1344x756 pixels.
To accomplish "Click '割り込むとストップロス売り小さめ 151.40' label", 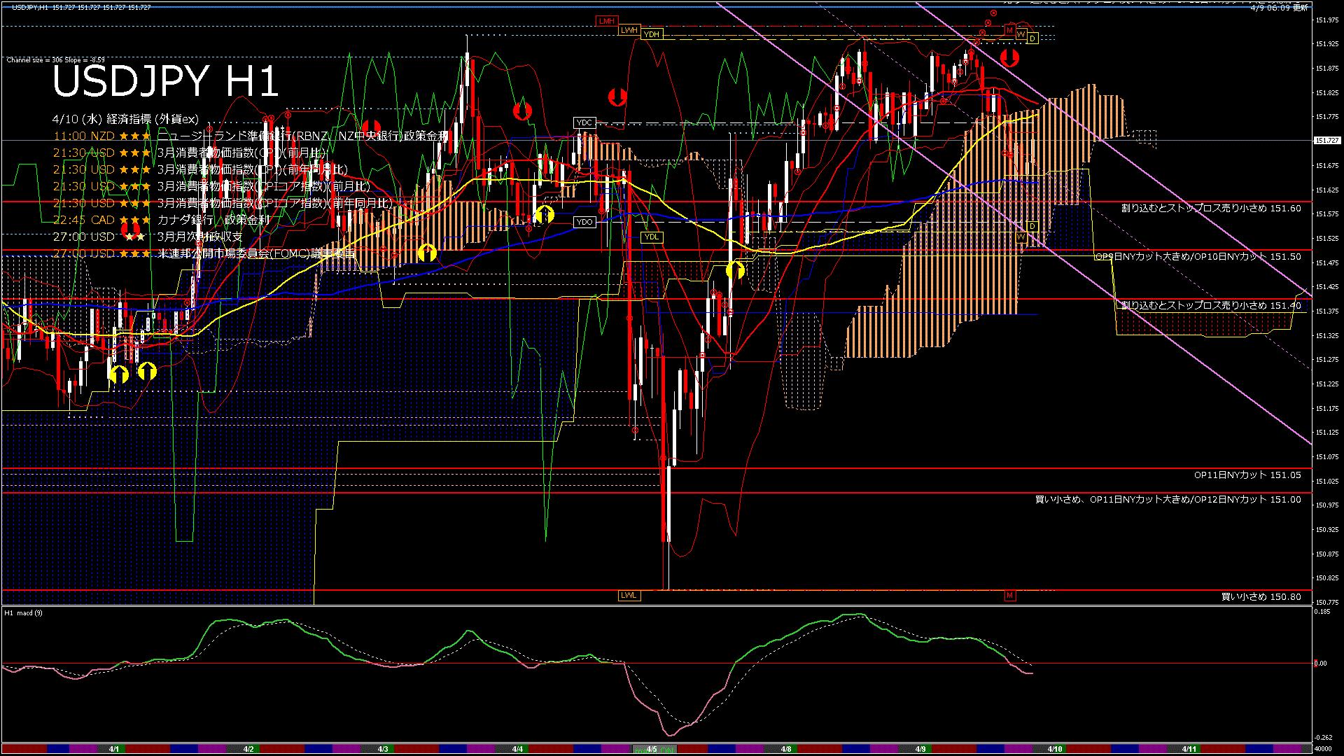I will (1211, 305).
